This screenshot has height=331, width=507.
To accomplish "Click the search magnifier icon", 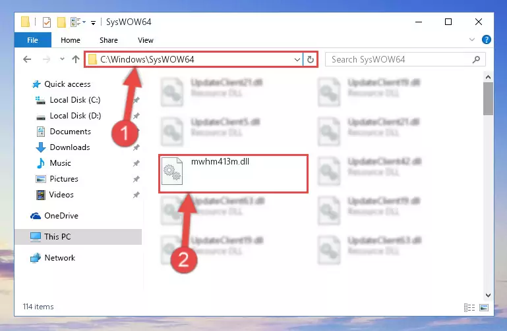I will 476,59.
